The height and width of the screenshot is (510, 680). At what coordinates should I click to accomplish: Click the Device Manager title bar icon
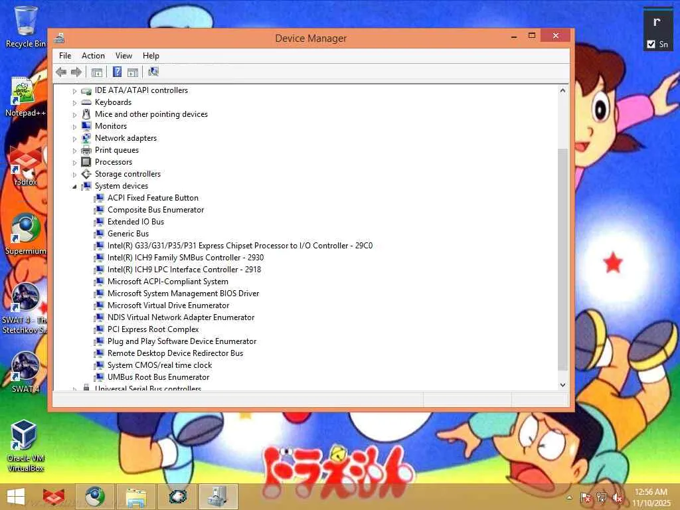59,38
